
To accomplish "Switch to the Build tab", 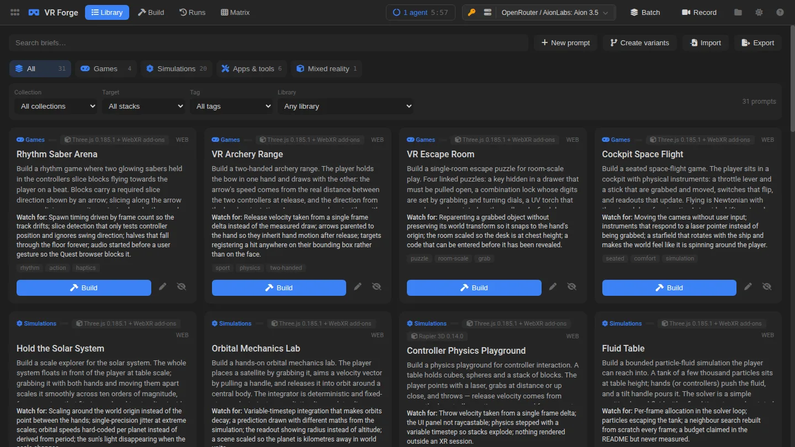I will coord(151,12).
